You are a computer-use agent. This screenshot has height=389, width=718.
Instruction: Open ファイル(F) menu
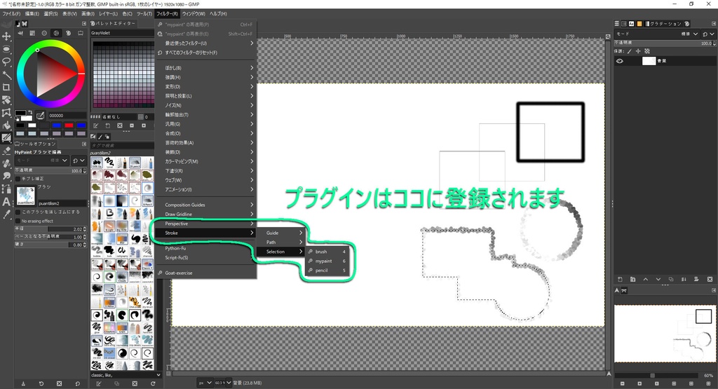(x=11, y=14)
